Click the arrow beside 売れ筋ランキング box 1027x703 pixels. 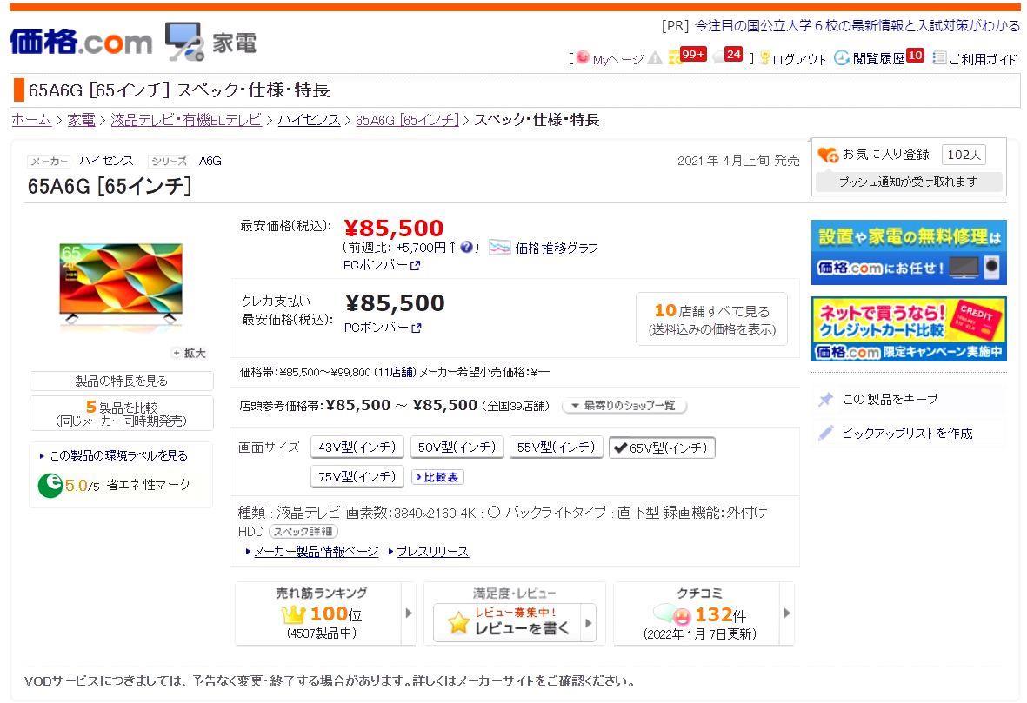[409, 613]
